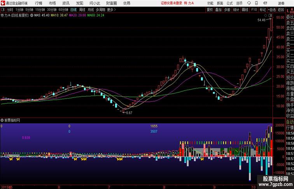This screenshot has height=189, width=294.
Task: Click the 画线 toolbar button
Action: tap(245, 10)
